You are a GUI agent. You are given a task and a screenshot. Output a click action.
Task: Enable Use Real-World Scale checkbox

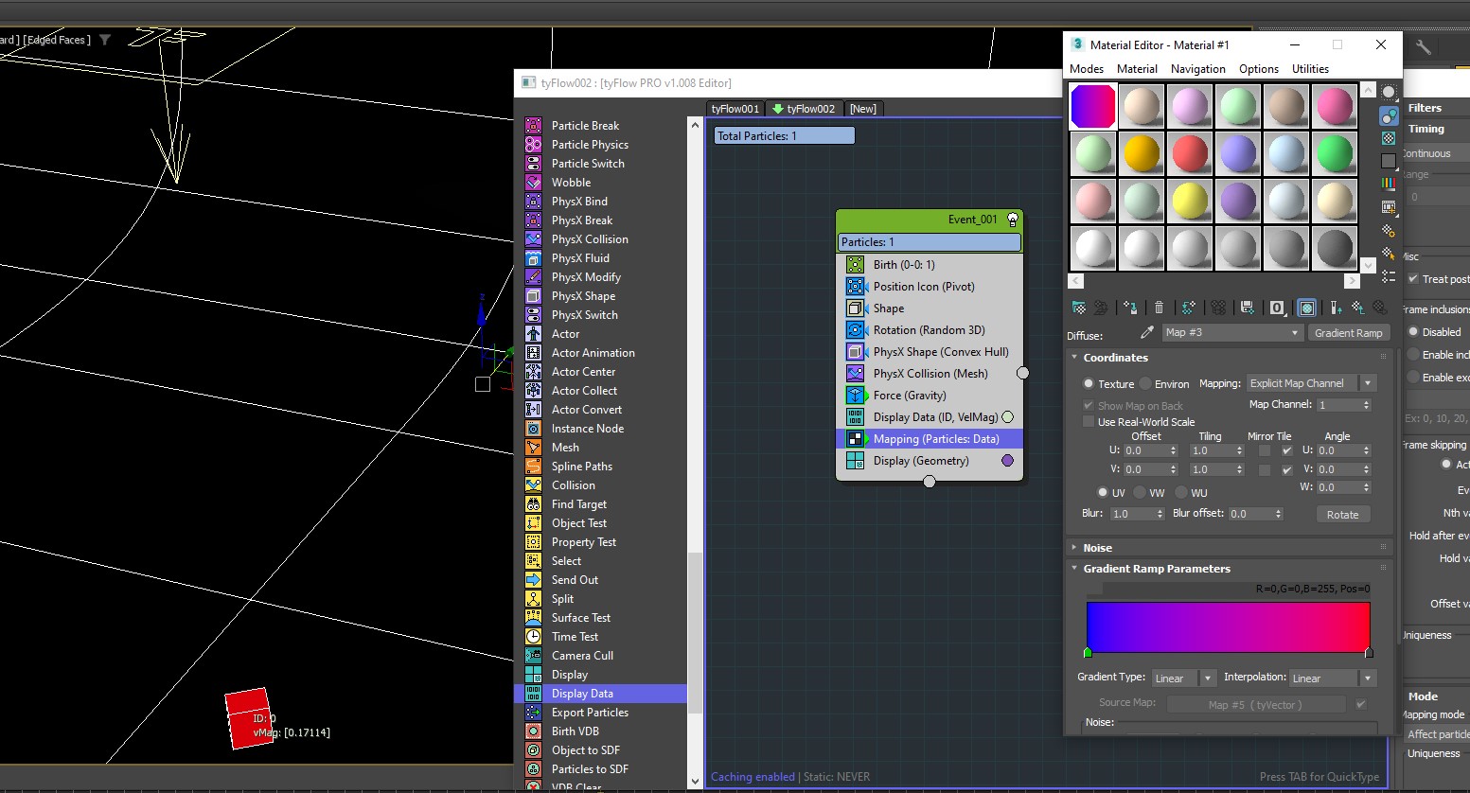pos(1089,422)
